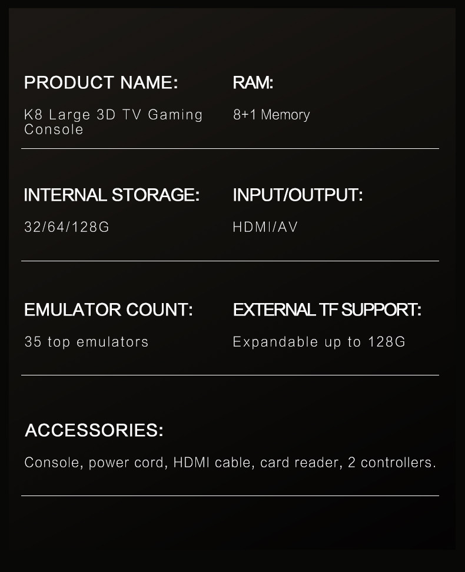
Task: Select the 8+1 Memory value
Action: (x=271, y=115)
